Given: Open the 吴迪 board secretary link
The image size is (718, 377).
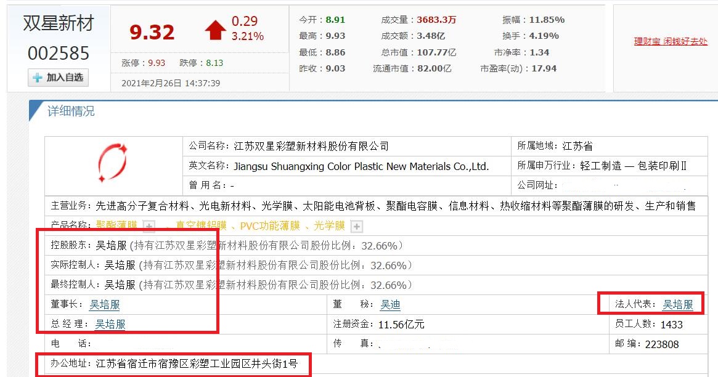Looking at the screenshot, I should pos(390,304).
